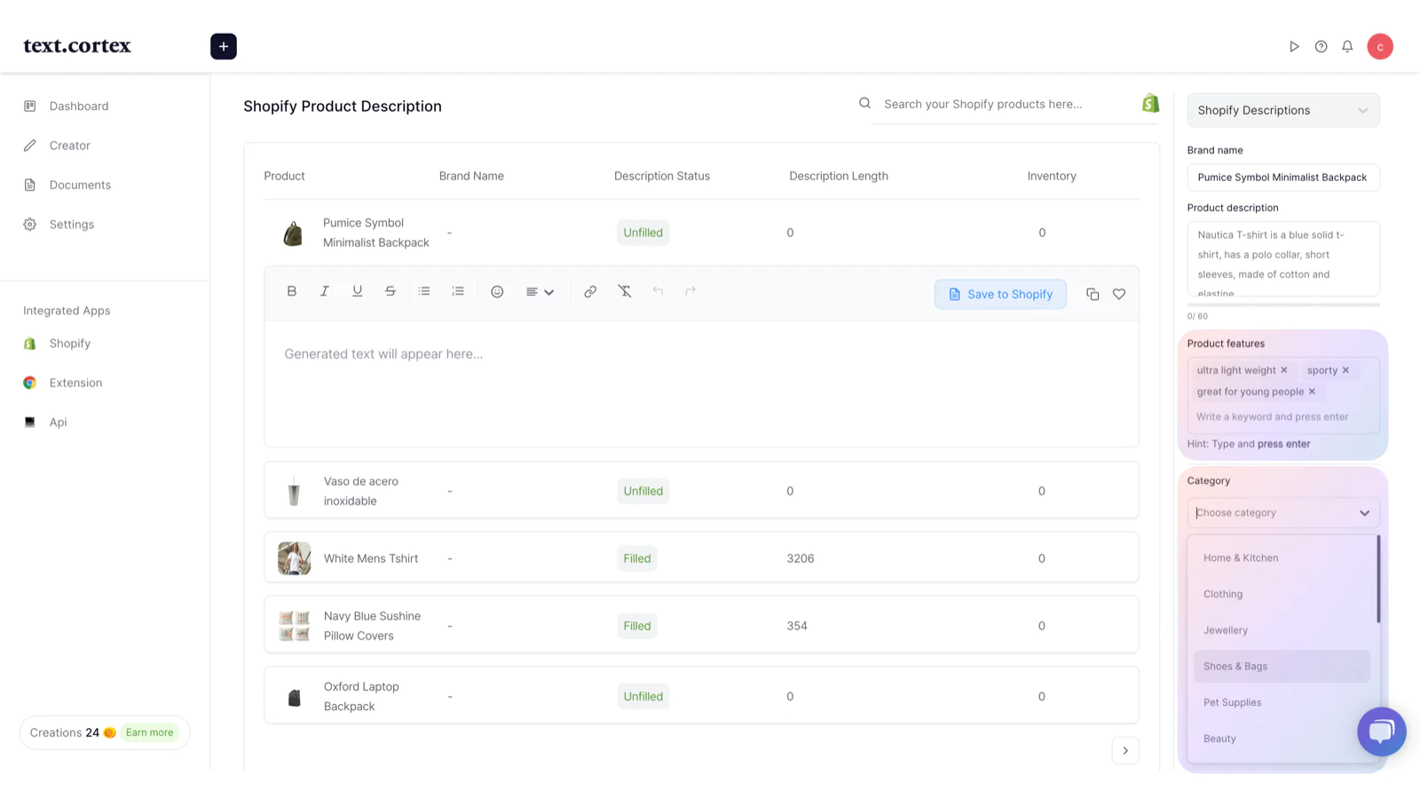
Task: Open the text alignment dropdown
Action: coord(540,292)
